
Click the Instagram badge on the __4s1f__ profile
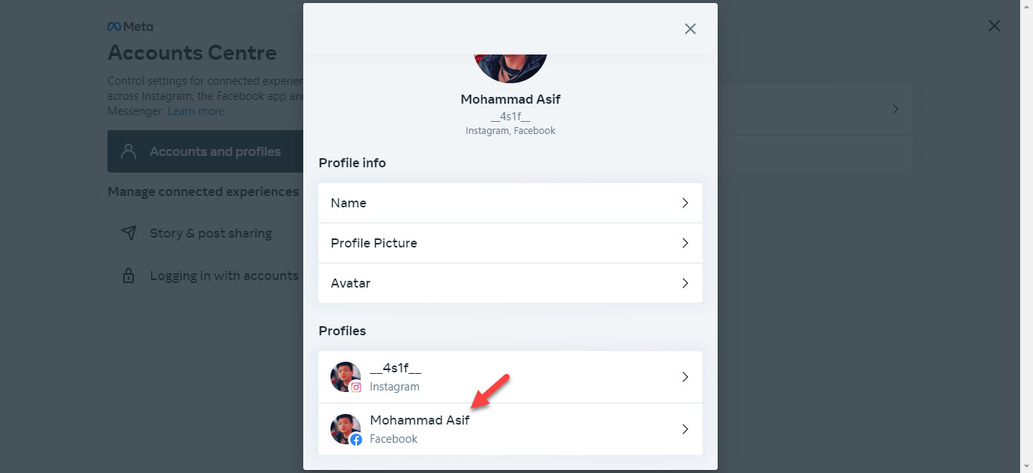click(356, 387)
